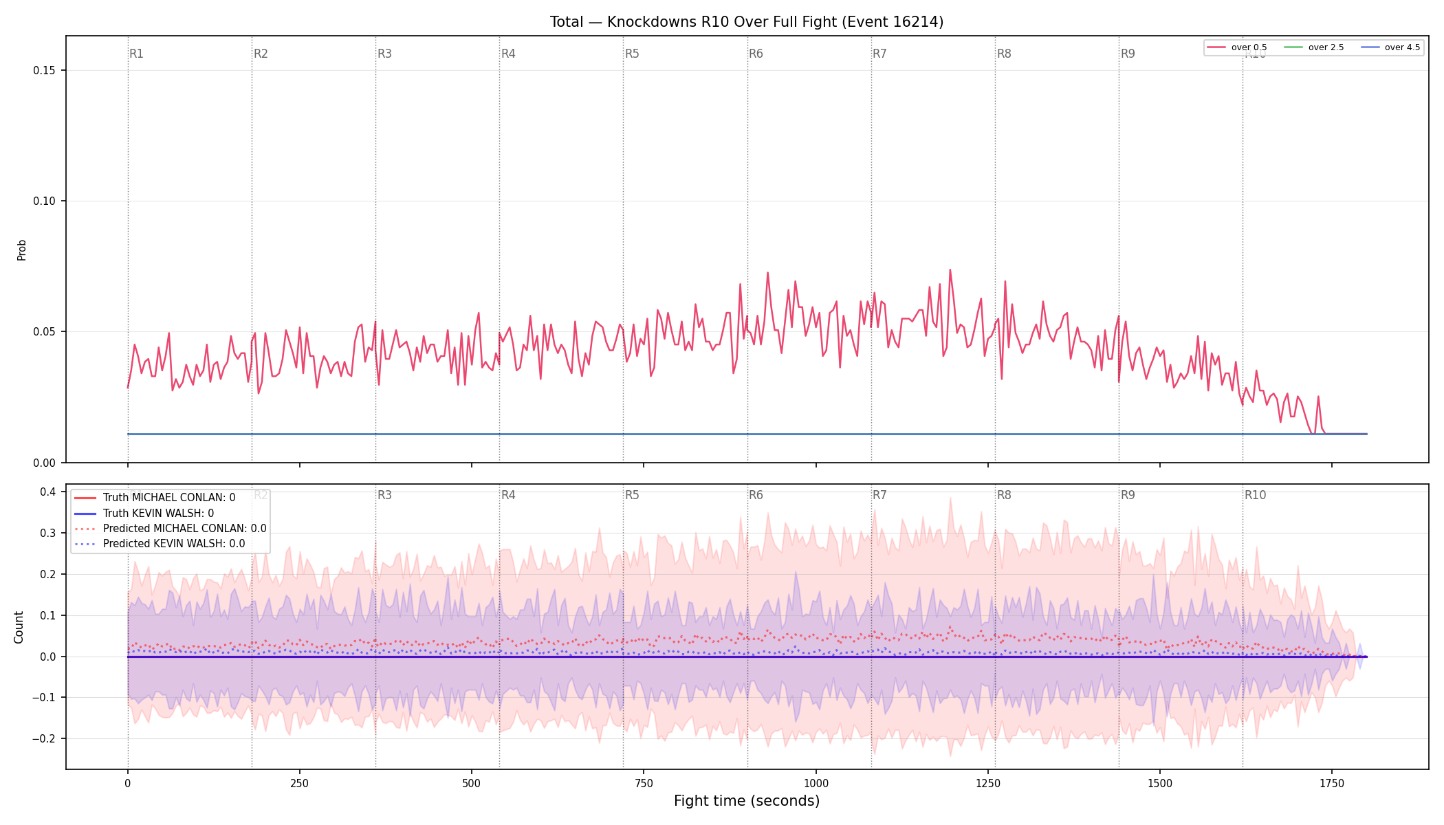Click the 'Prob' y-axis label
1444x825 pixels.
point(21,250)
